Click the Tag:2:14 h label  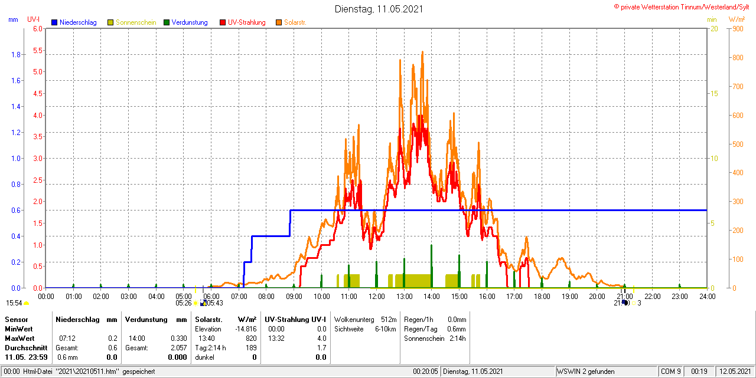click(x=210, y=348)
